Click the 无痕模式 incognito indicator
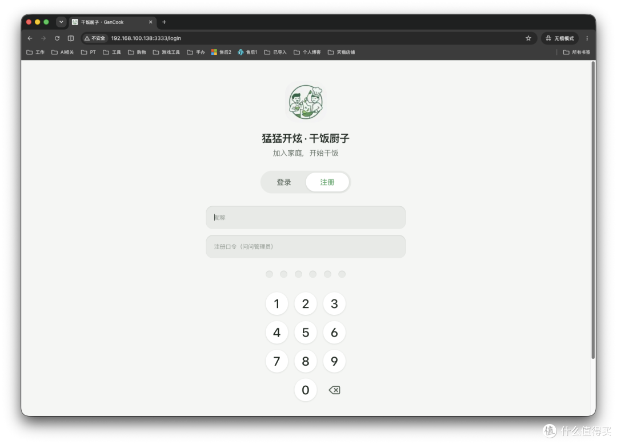 point(559,38)
